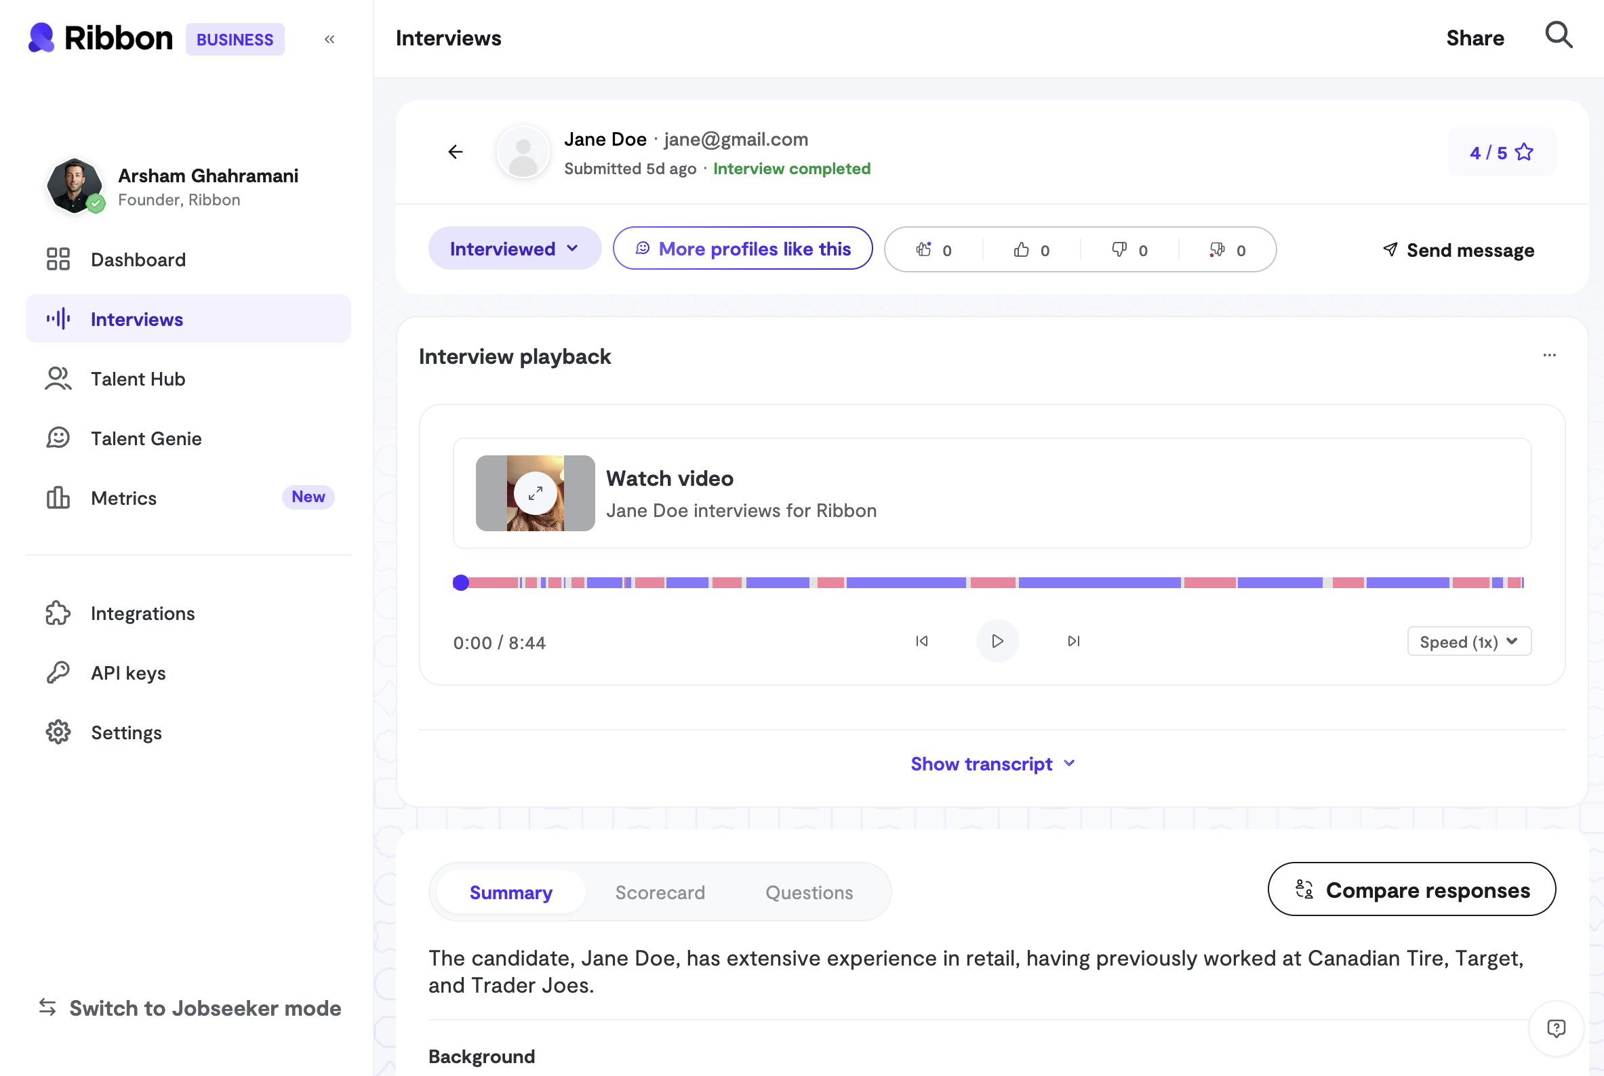Click the playback timeline position handle

pos(461,583)
